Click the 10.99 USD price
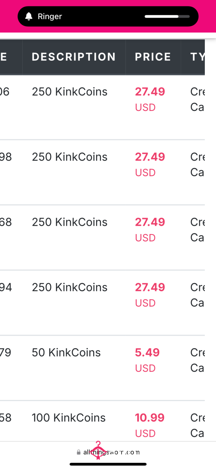Screen dimensions: 216x470 (x=150, y=425)
